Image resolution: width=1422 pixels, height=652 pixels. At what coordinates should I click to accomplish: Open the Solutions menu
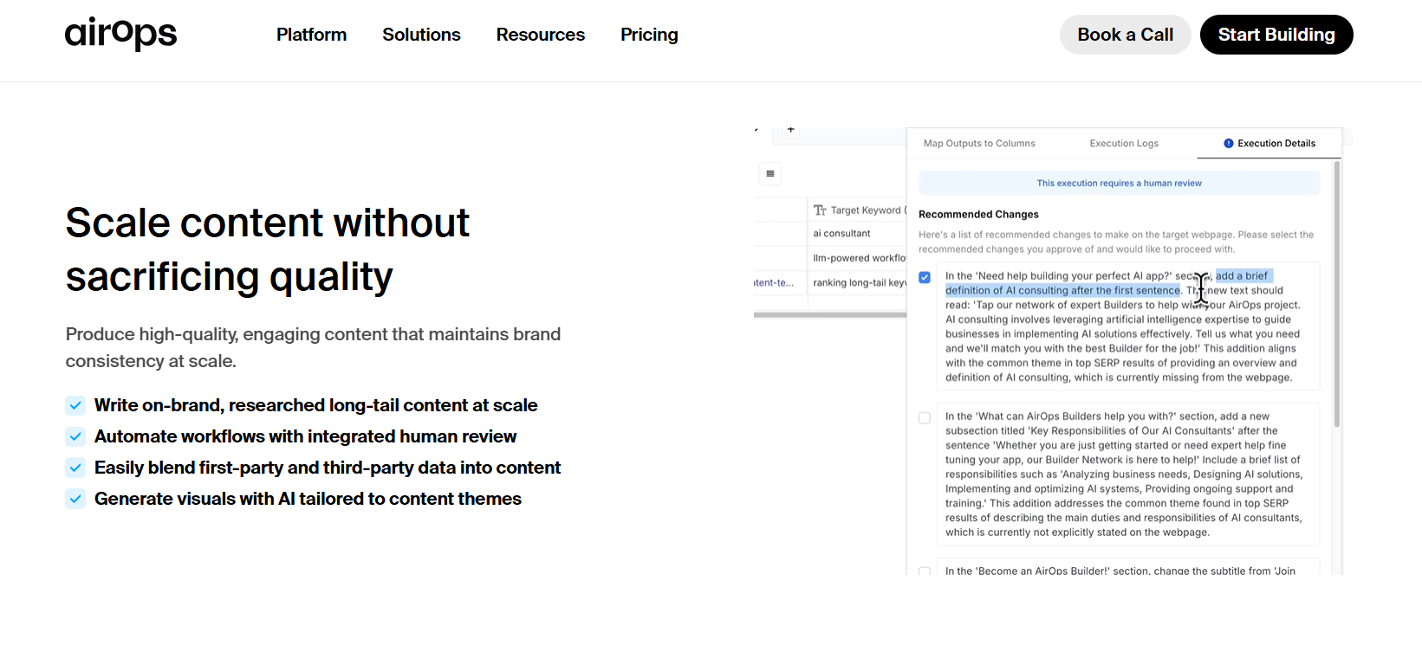tap(421, 35)
